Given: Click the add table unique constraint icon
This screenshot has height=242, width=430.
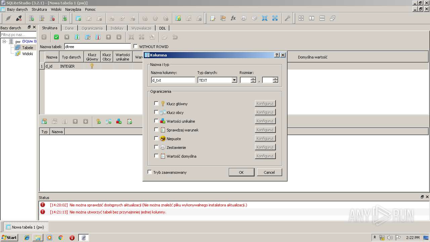Looking at the screenshot, I should (x=119, y=121).
